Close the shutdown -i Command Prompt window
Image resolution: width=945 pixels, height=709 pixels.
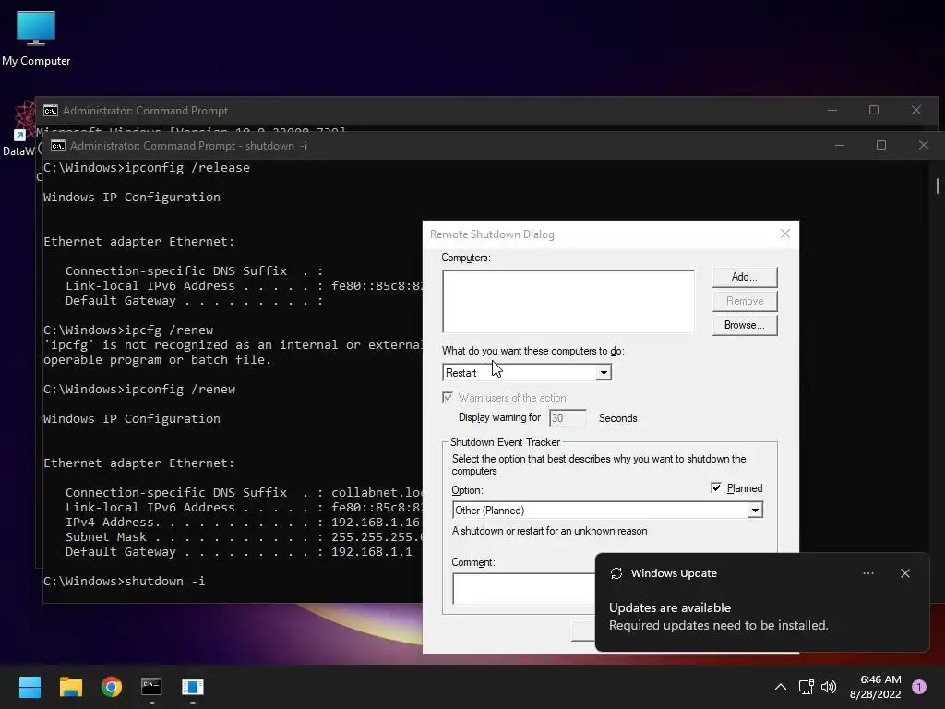coord(923,145)
